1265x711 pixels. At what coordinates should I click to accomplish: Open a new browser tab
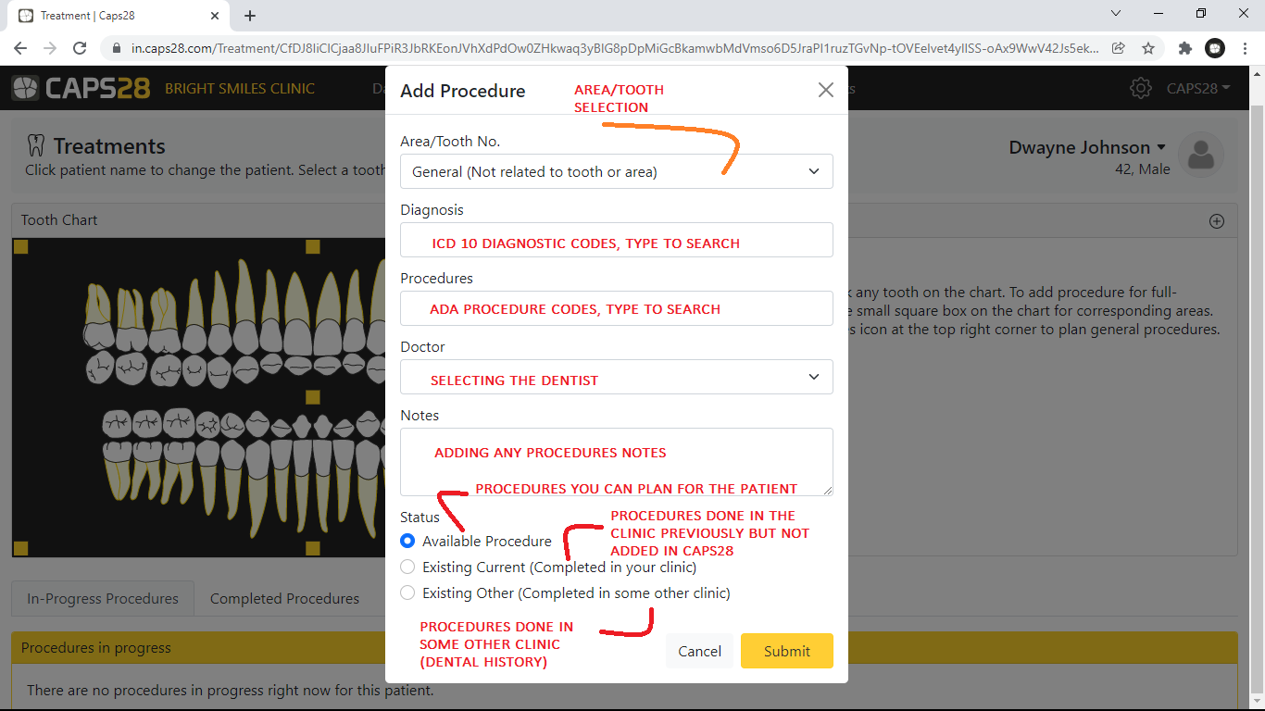click(x=250, y=16)
